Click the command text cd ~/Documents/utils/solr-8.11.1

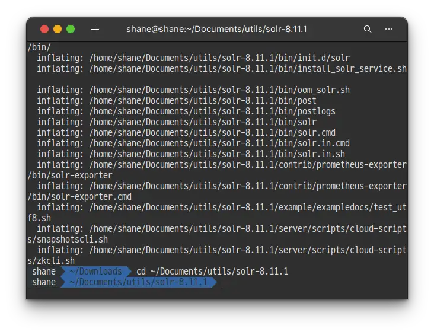pos(212,272)
